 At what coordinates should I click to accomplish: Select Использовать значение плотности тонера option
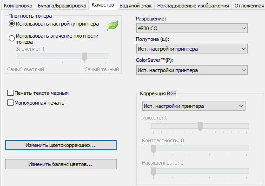(53, 39)
